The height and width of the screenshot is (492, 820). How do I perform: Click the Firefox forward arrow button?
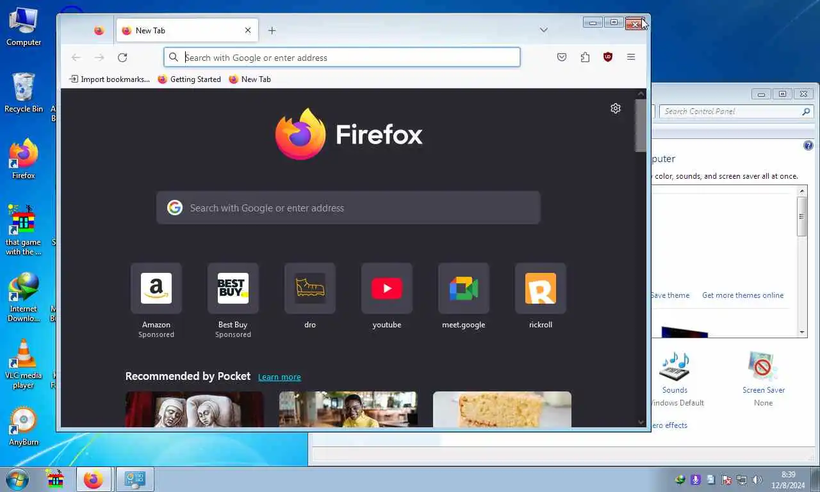pyautogui.click(x=99, y=57)
